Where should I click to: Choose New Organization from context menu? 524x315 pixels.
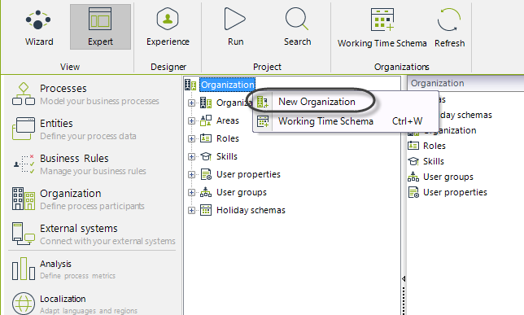coord(317,102)
